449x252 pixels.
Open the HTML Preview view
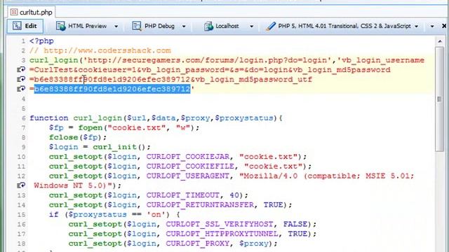point(81,26)
